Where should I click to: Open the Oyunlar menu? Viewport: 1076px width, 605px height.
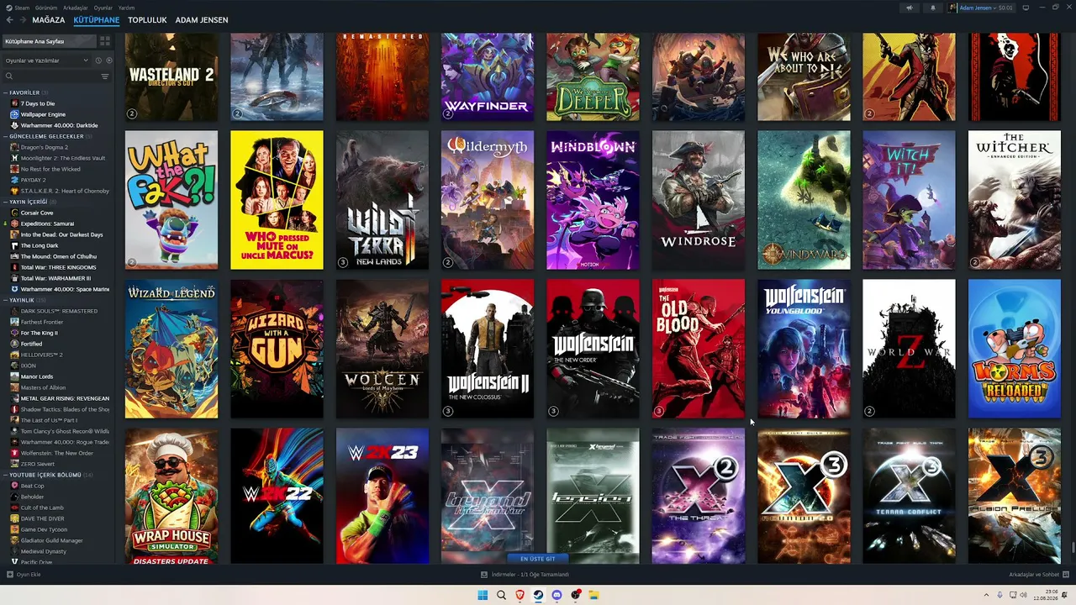pyautogui.click(x=103, y=8)
